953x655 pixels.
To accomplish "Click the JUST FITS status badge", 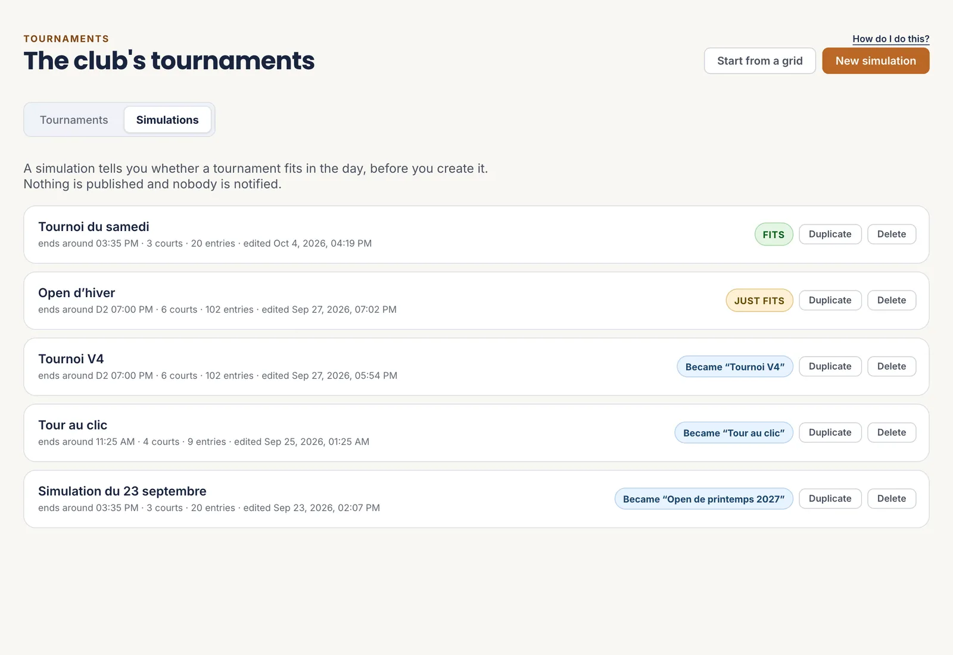I will (759, 300).
